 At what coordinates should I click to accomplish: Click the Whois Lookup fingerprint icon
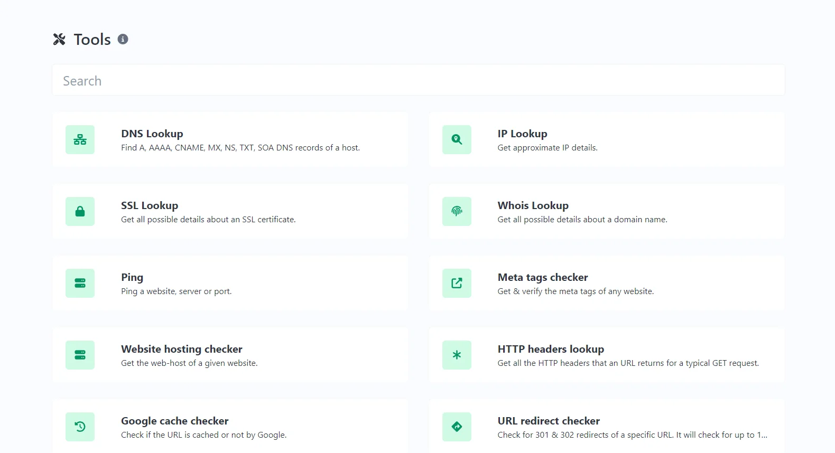[x=457, y=211]
